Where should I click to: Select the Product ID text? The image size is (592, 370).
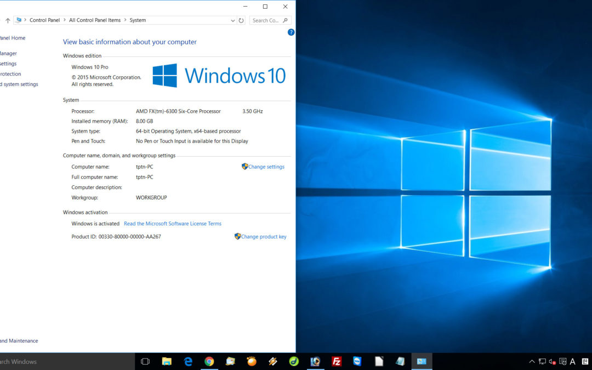tap(116, 237)
